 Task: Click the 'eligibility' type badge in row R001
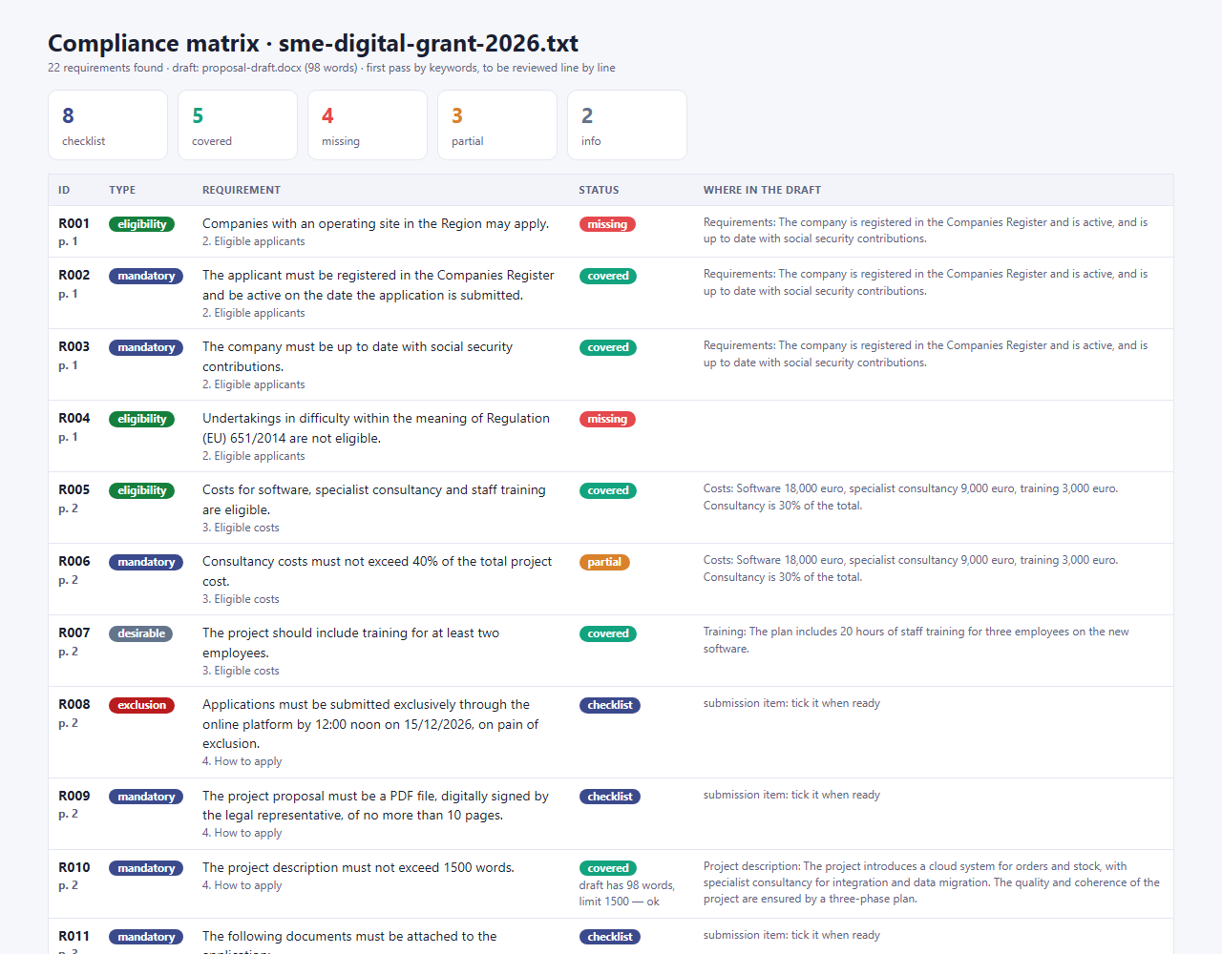(142, 224)
